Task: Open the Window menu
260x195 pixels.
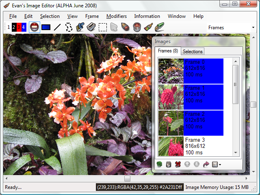Action: 177,16
